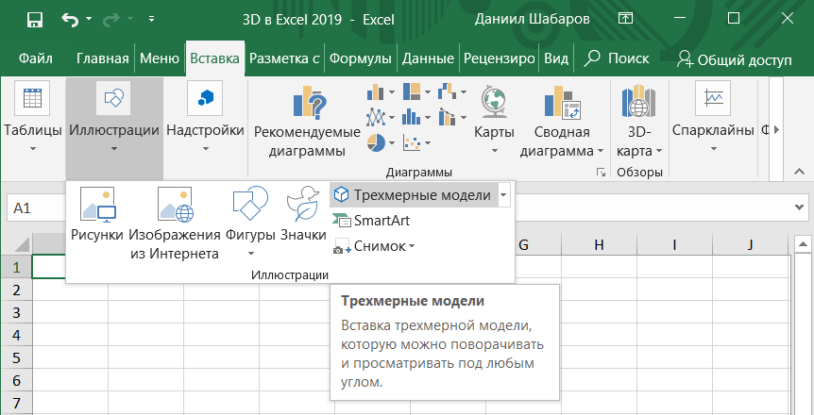Open the Рецензиро review tab
The width and height of the screenshot is (814, 415).
[499, 58]
